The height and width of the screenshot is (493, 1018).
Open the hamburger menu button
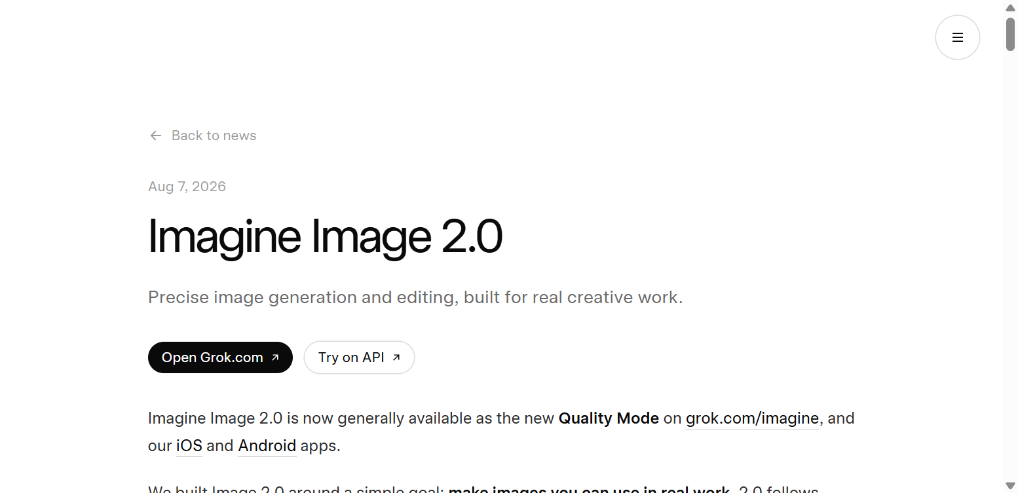point(957,37)
